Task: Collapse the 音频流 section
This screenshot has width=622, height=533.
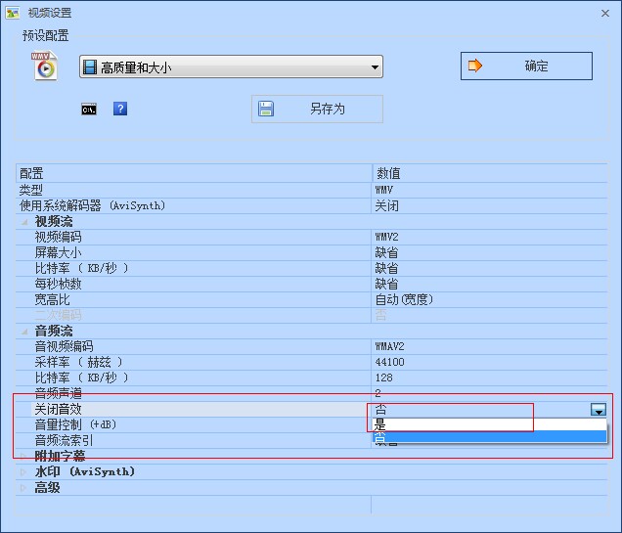Action: point(24,332)
